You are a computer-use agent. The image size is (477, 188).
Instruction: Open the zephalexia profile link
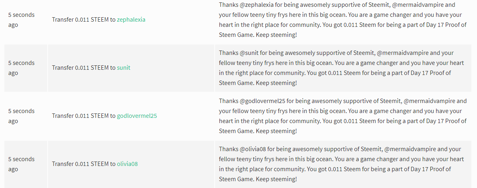(x=131, y=20)
